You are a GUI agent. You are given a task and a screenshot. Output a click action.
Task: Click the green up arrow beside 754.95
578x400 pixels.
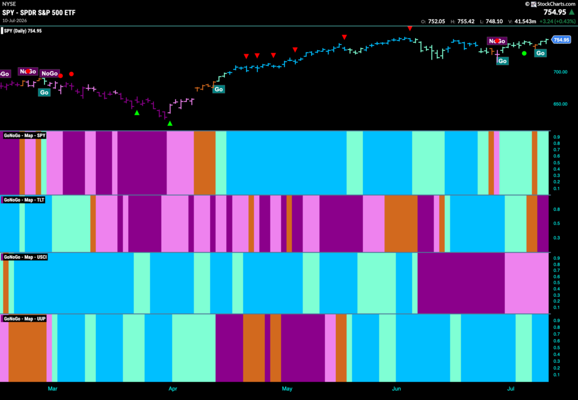click(572, 12)
